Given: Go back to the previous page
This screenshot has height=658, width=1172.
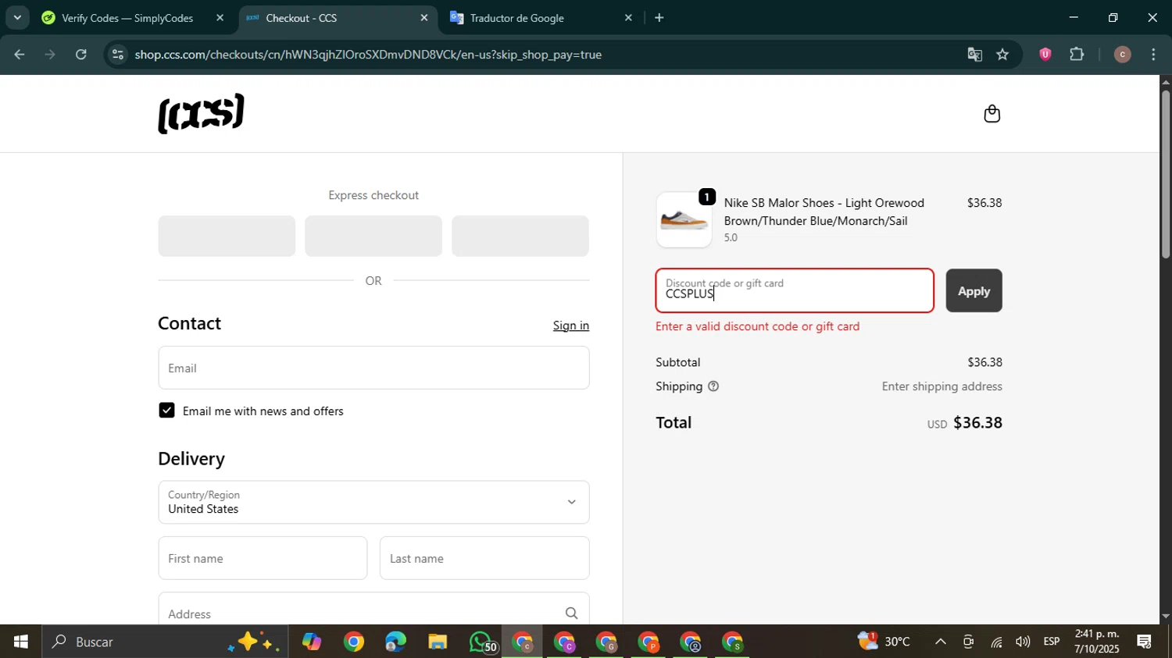Looking at the screenshot, I should point(20,55).
